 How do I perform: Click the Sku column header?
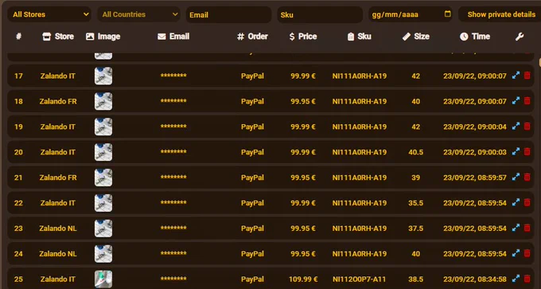[x=359, y=37]
